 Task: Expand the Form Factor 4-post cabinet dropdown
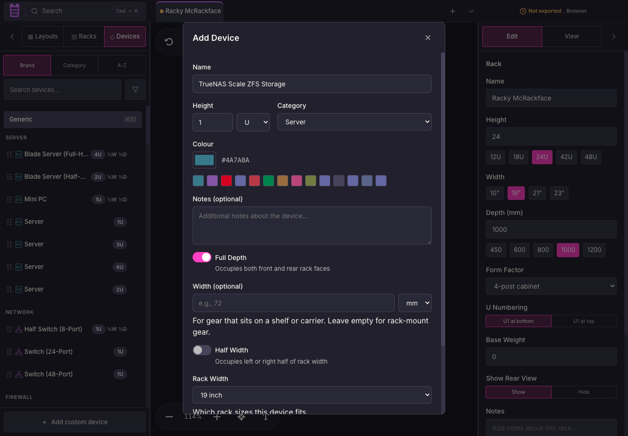pos(551,286)
